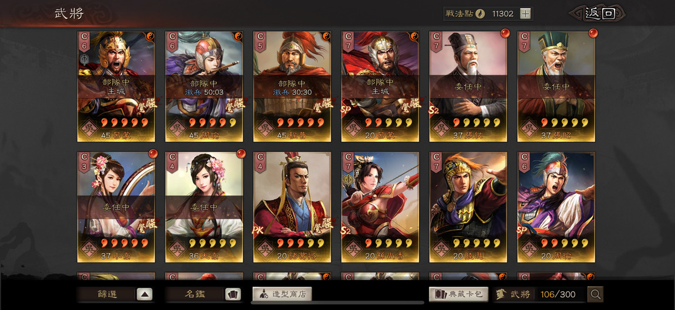Select the 小喬 general card
This screenshot has height=310, width=675.
pyautogui.click(x=116, y=207)
